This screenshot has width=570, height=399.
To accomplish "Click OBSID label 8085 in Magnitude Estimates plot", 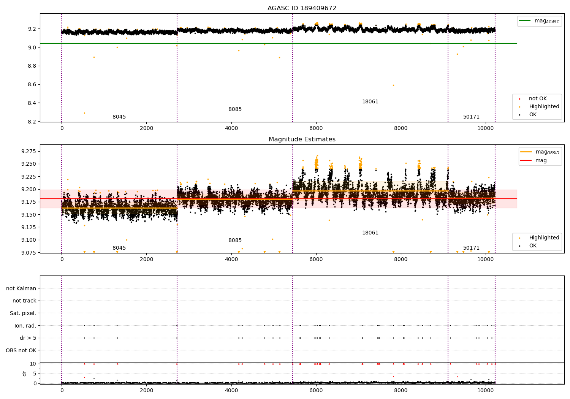I will pyautogui.click(x=235, y=240).
